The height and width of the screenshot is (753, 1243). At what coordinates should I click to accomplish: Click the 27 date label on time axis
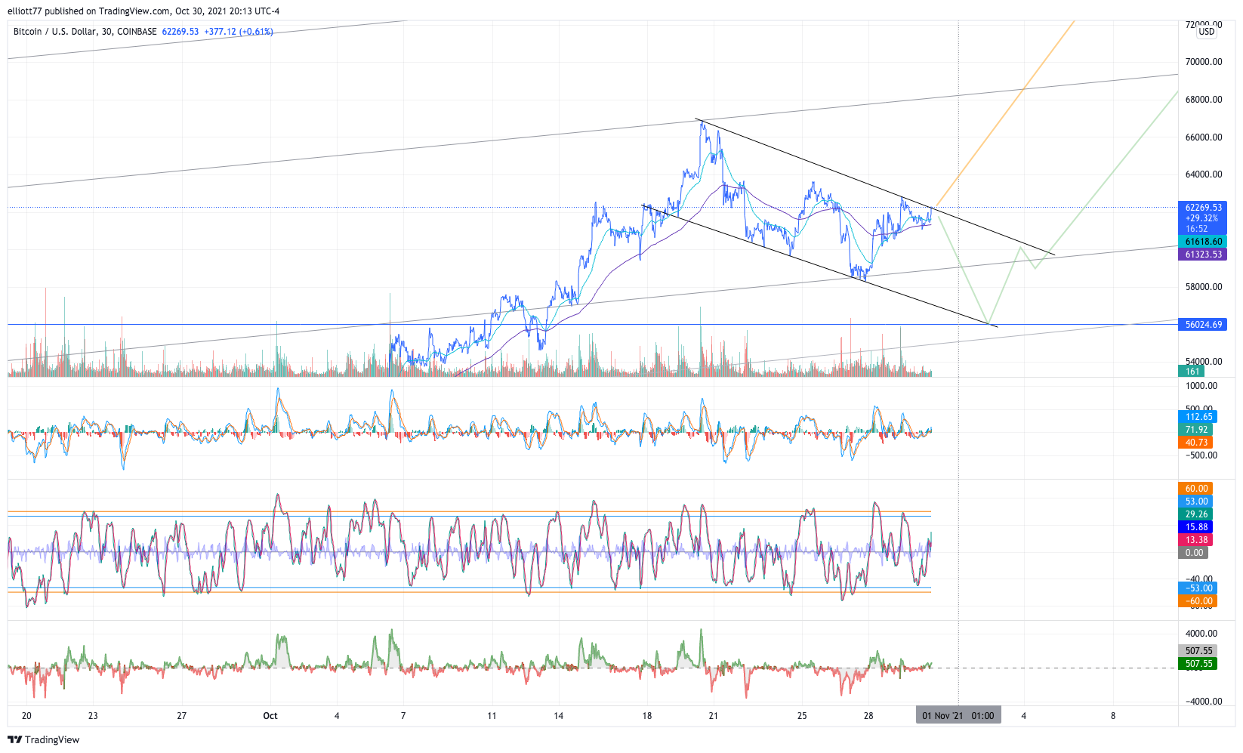[x=181, y=716]
